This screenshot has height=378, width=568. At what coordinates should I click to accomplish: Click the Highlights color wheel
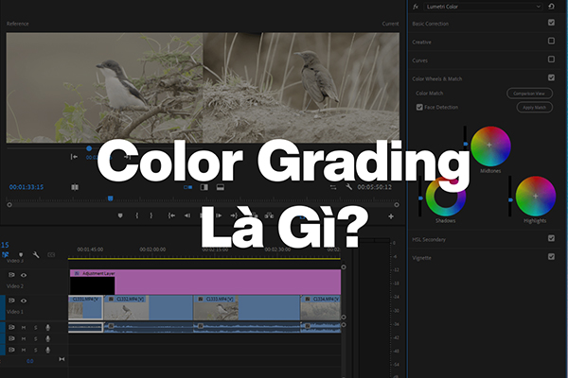click(536, 196)
